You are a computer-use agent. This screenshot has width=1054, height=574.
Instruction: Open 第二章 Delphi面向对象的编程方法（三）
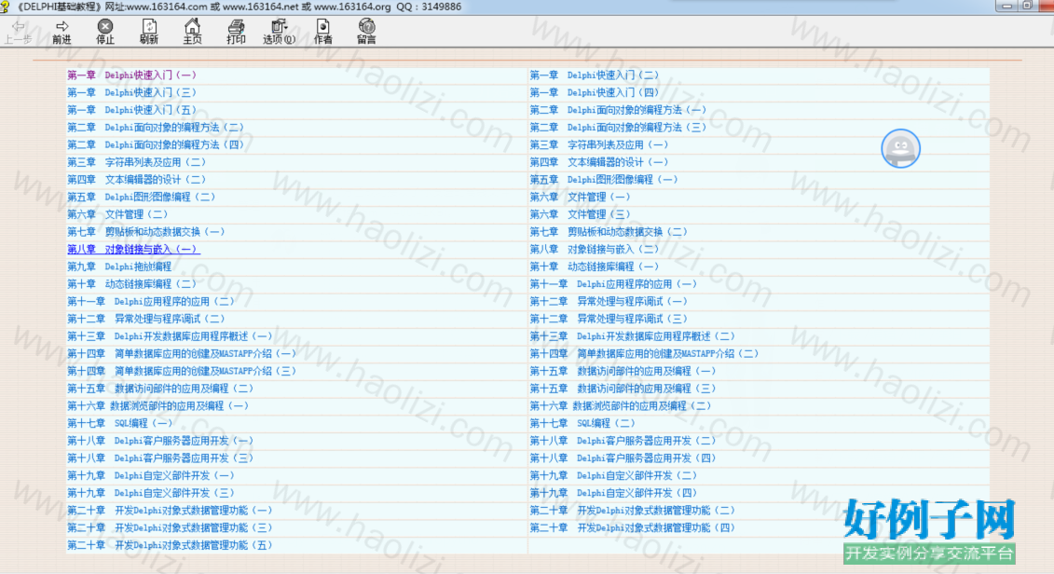click(x=619, y=128)
